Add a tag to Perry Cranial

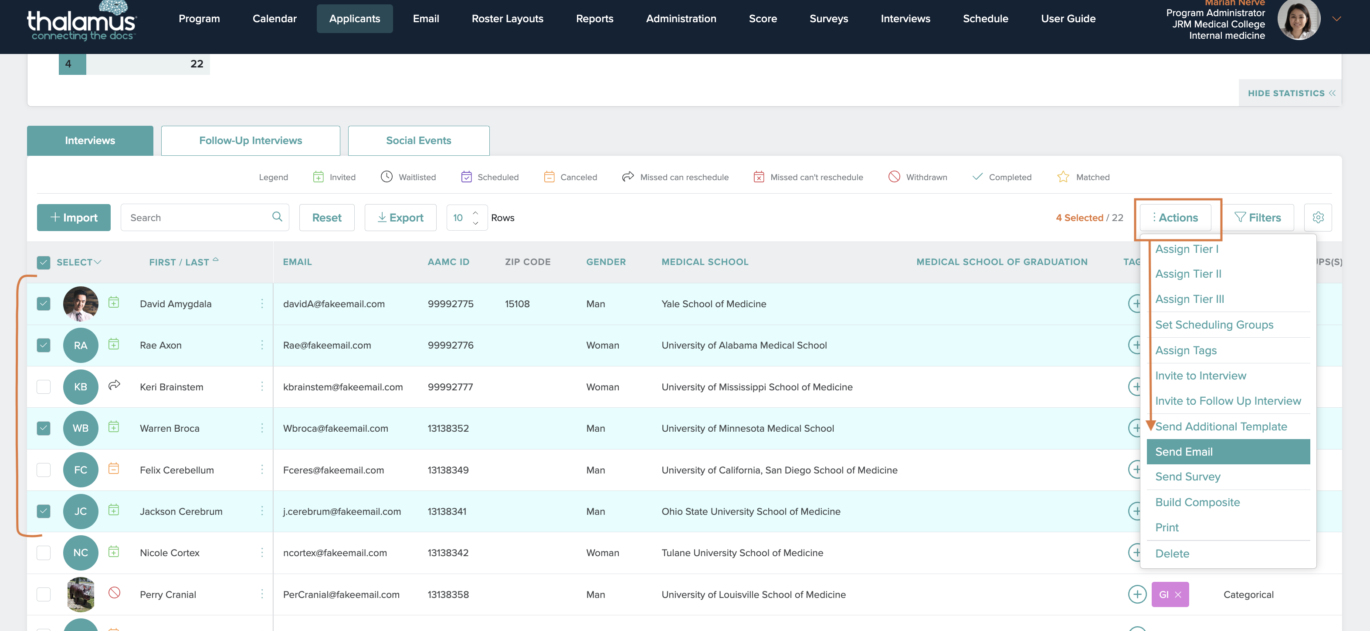tap(1137, 594)
